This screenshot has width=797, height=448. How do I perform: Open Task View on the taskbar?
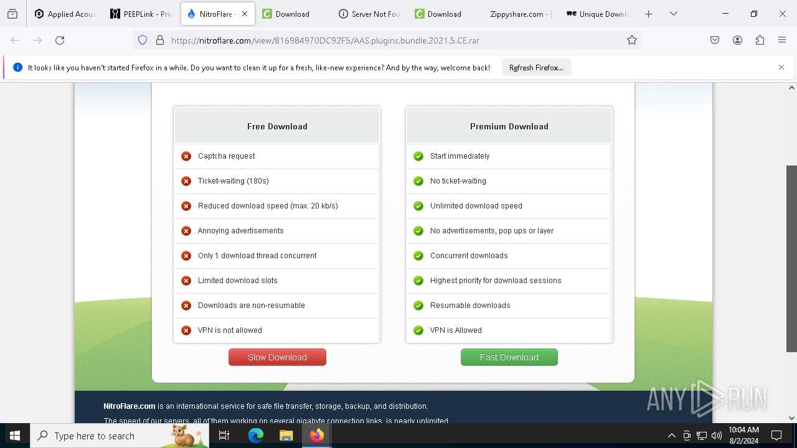[224, 436]
